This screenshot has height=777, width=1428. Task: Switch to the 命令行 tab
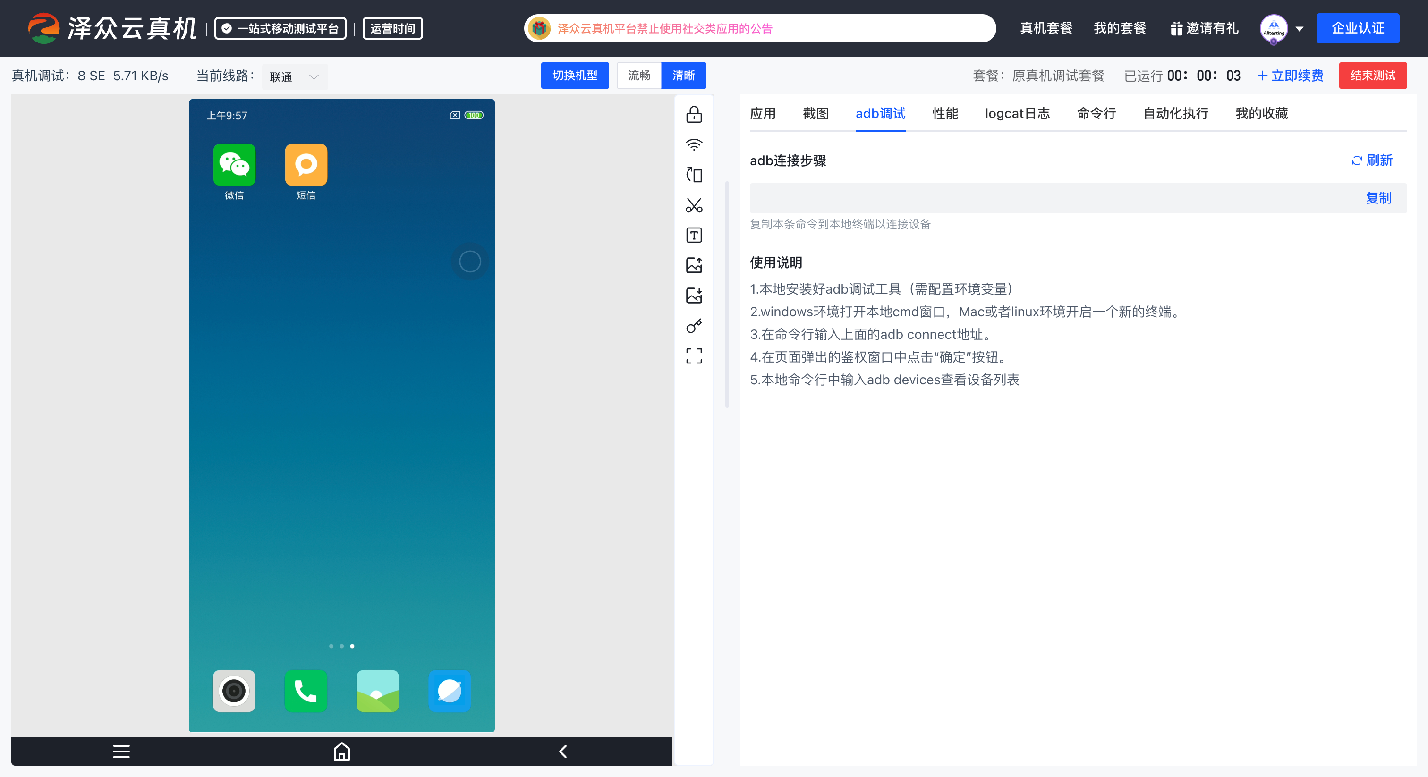tap(1096, 114)
